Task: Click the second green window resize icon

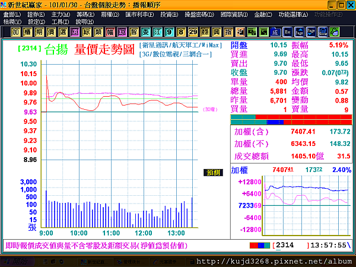Action: pos(263,32)
